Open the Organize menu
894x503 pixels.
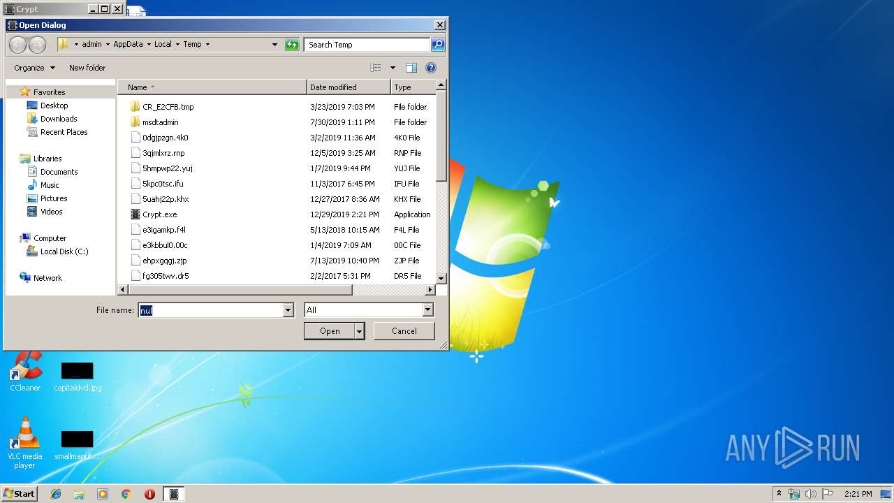pos(34,68)
